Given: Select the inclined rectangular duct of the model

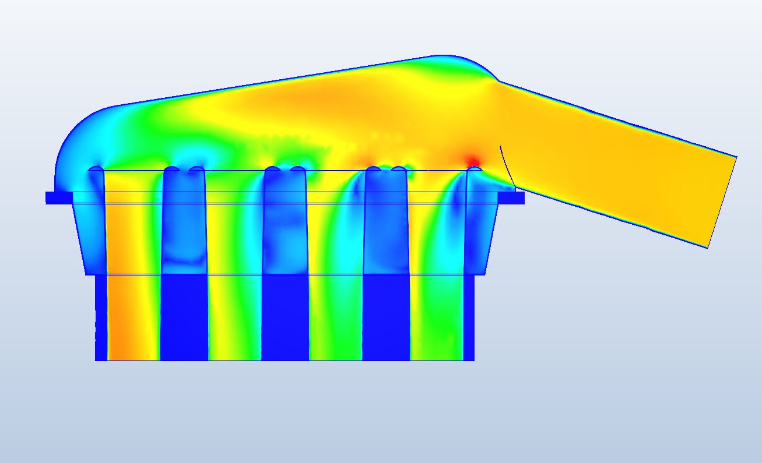Looking at the screenshot, I should (618, 164).
